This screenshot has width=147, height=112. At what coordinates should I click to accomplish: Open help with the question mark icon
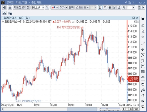point(133,2)
